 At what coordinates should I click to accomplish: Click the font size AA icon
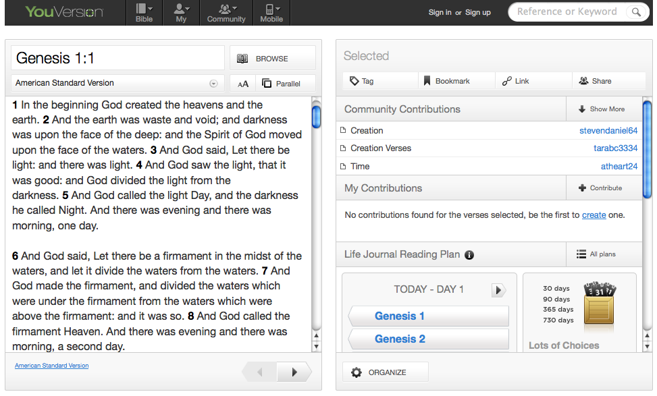click(243, 84)
